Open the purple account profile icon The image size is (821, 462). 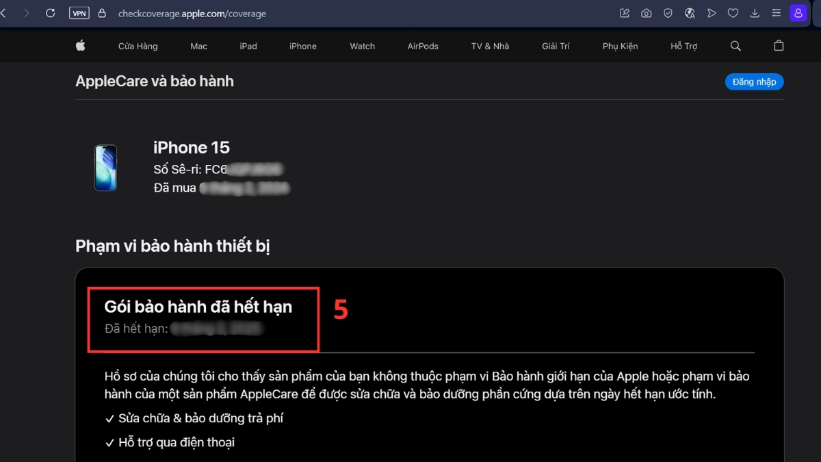[x=798, y=13]
